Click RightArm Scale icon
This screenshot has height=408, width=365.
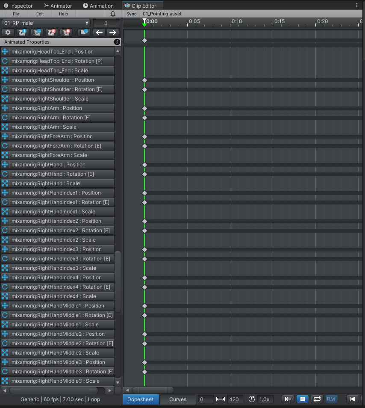point(5,127)
